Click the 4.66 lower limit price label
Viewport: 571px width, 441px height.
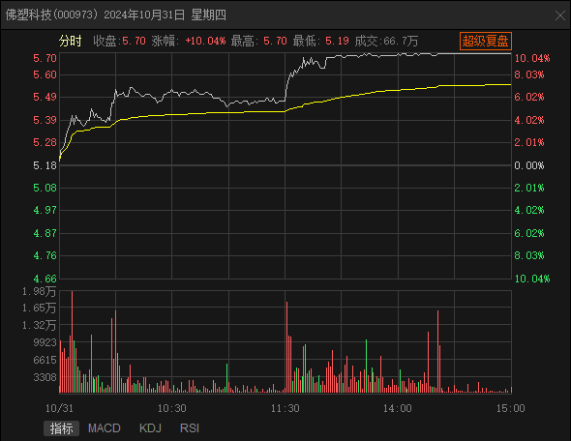point(45,279)
